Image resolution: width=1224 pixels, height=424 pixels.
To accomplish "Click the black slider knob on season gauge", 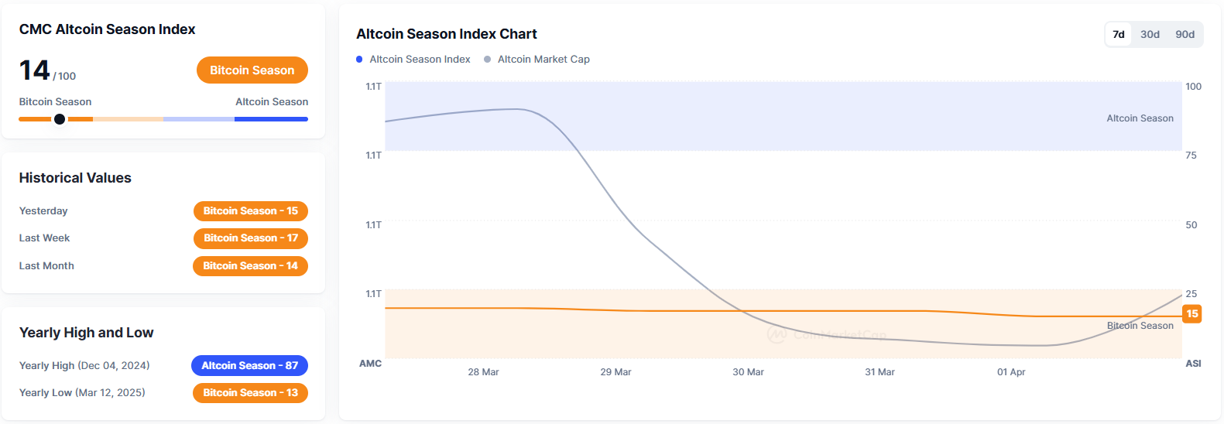I will click(60, 119).
